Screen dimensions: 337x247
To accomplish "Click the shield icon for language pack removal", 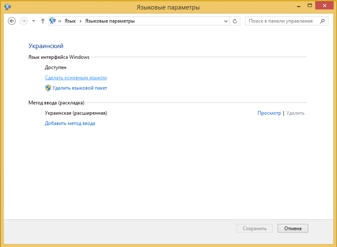I will pos(48,88).
